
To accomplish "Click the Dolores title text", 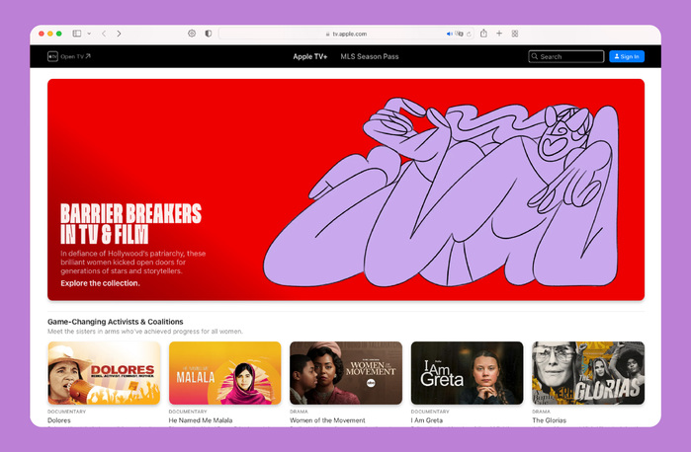I will click(59, 420).
